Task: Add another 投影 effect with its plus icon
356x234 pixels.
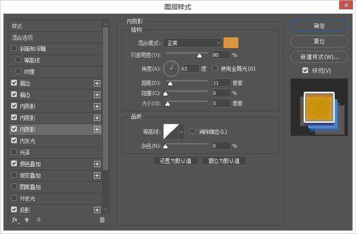Action: [97, 210]
